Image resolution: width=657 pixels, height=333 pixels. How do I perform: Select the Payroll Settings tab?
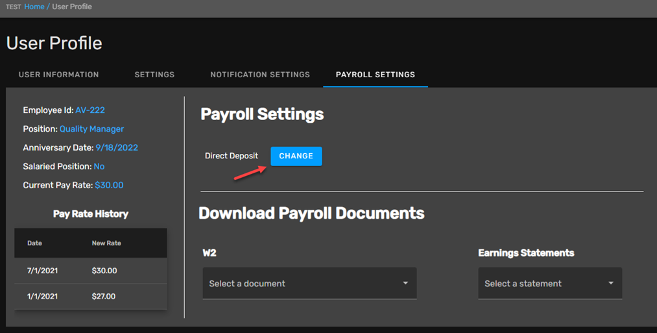(376, 75)
